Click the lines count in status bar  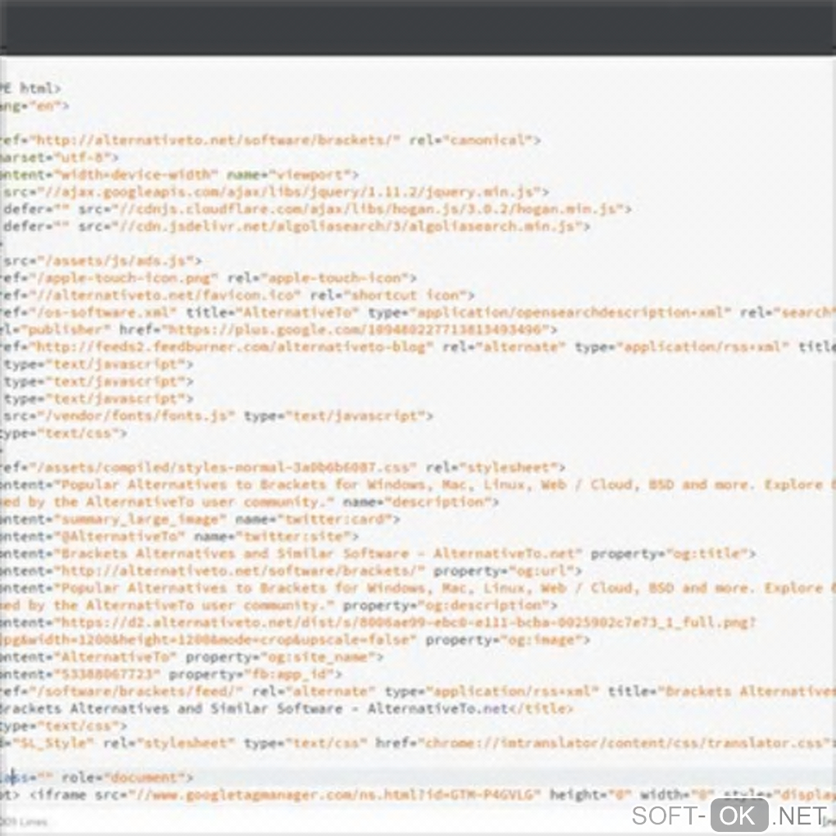24,821
